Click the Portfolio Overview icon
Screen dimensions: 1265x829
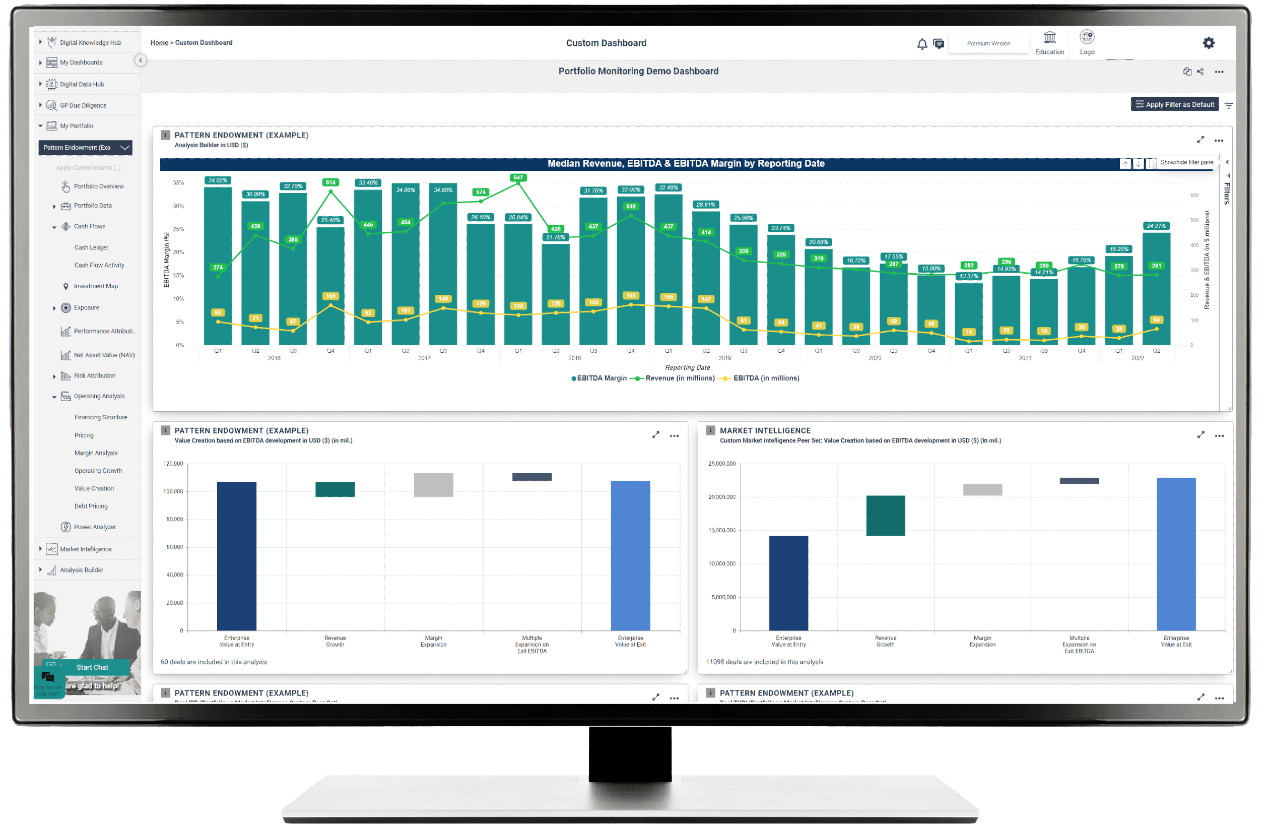coord(65,186)
